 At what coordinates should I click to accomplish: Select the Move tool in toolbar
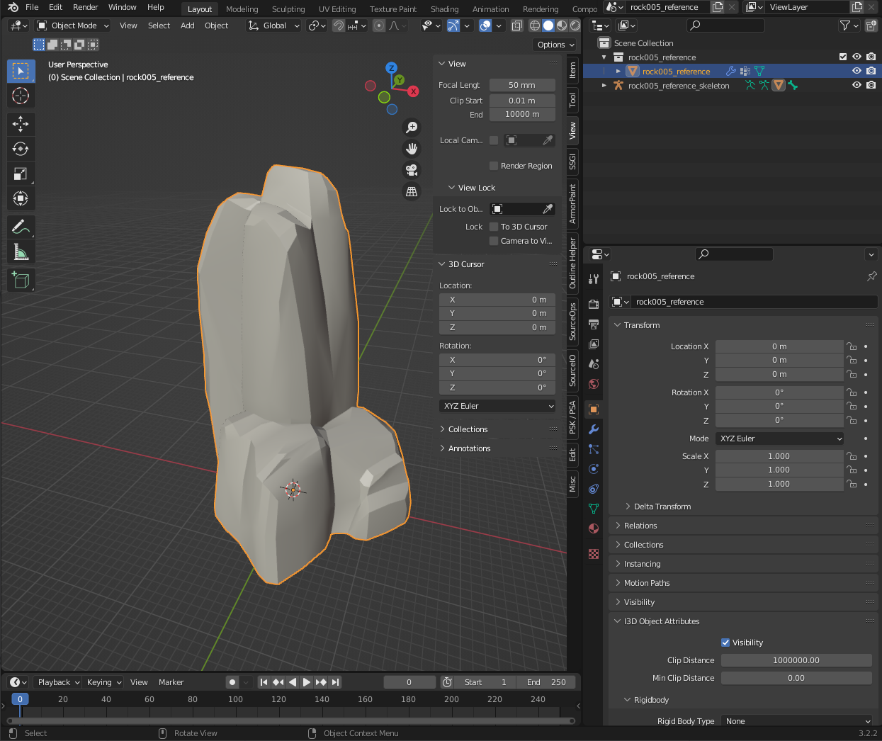[21, 124]
